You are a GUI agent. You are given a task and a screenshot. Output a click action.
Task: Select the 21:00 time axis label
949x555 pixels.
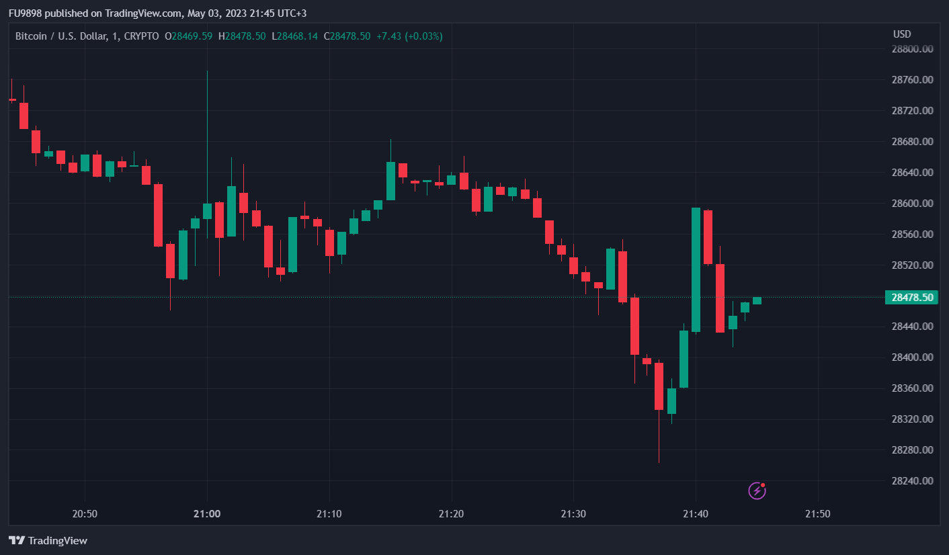tap(207, 514)
